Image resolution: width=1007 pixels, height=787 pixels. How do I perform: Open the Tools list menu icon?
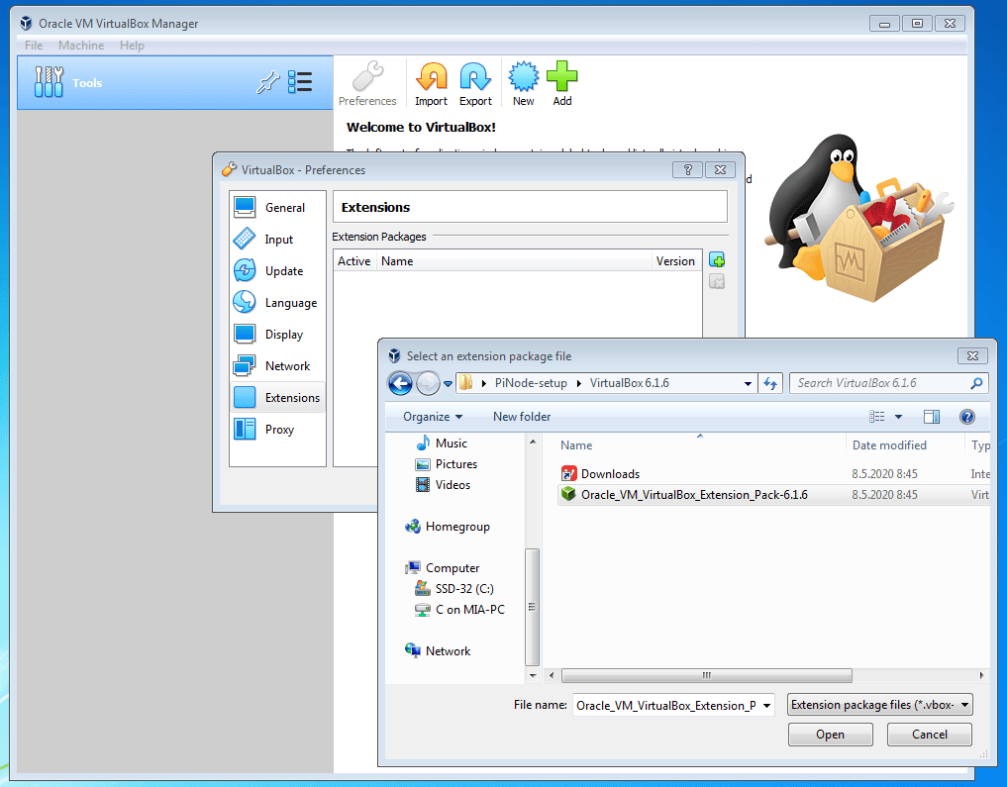point(300,82)
